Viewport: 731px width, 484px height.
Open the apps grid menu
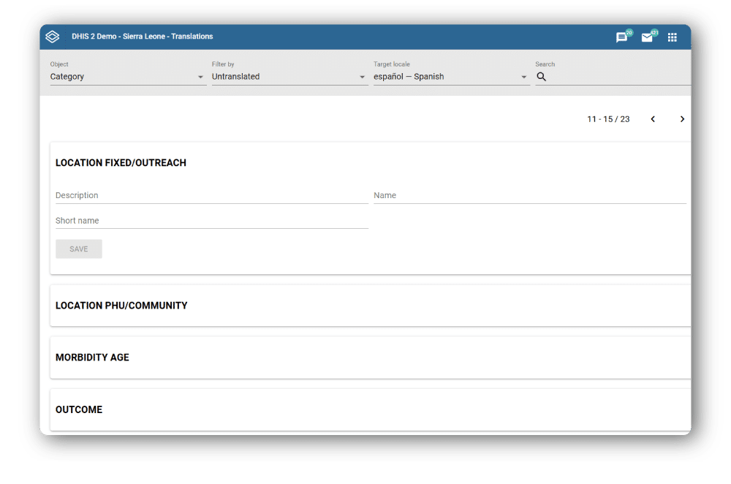coord(673,37)
